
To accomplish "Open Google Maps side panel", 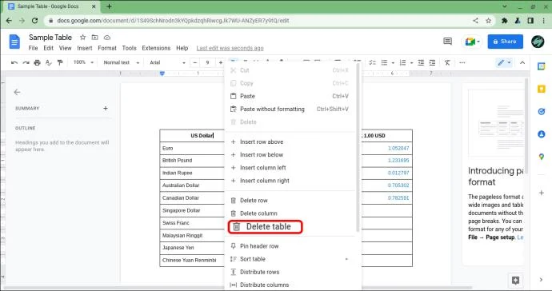I will [542, 157].
